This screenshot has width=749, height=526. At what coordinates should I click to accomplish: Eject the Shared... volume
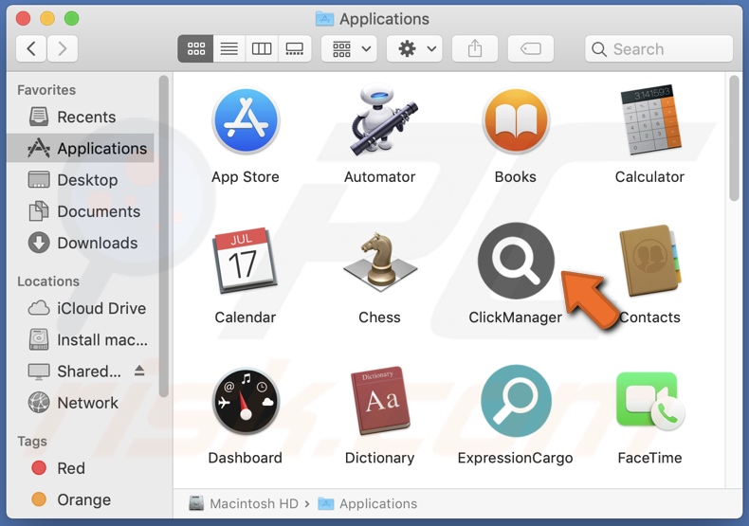point(139,371)
